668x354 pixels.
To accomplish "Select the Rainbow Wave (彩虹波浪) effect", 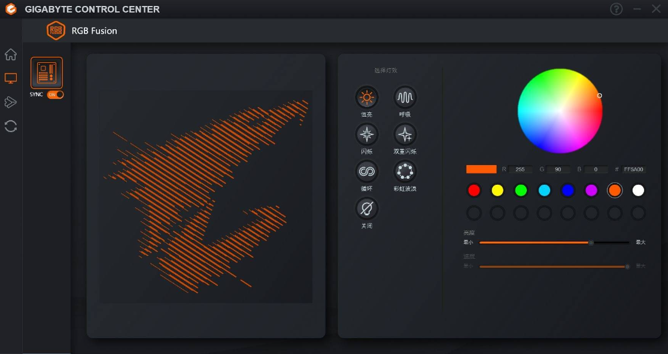I will (x=405, y=172).
